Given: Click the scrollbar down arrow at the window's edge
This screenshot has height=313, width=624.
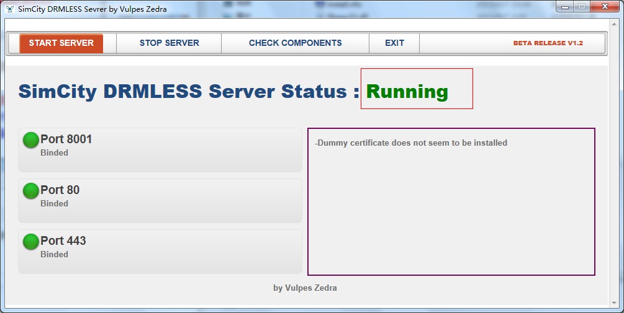Looking at the screenshot, I should [x=614, y=304].
